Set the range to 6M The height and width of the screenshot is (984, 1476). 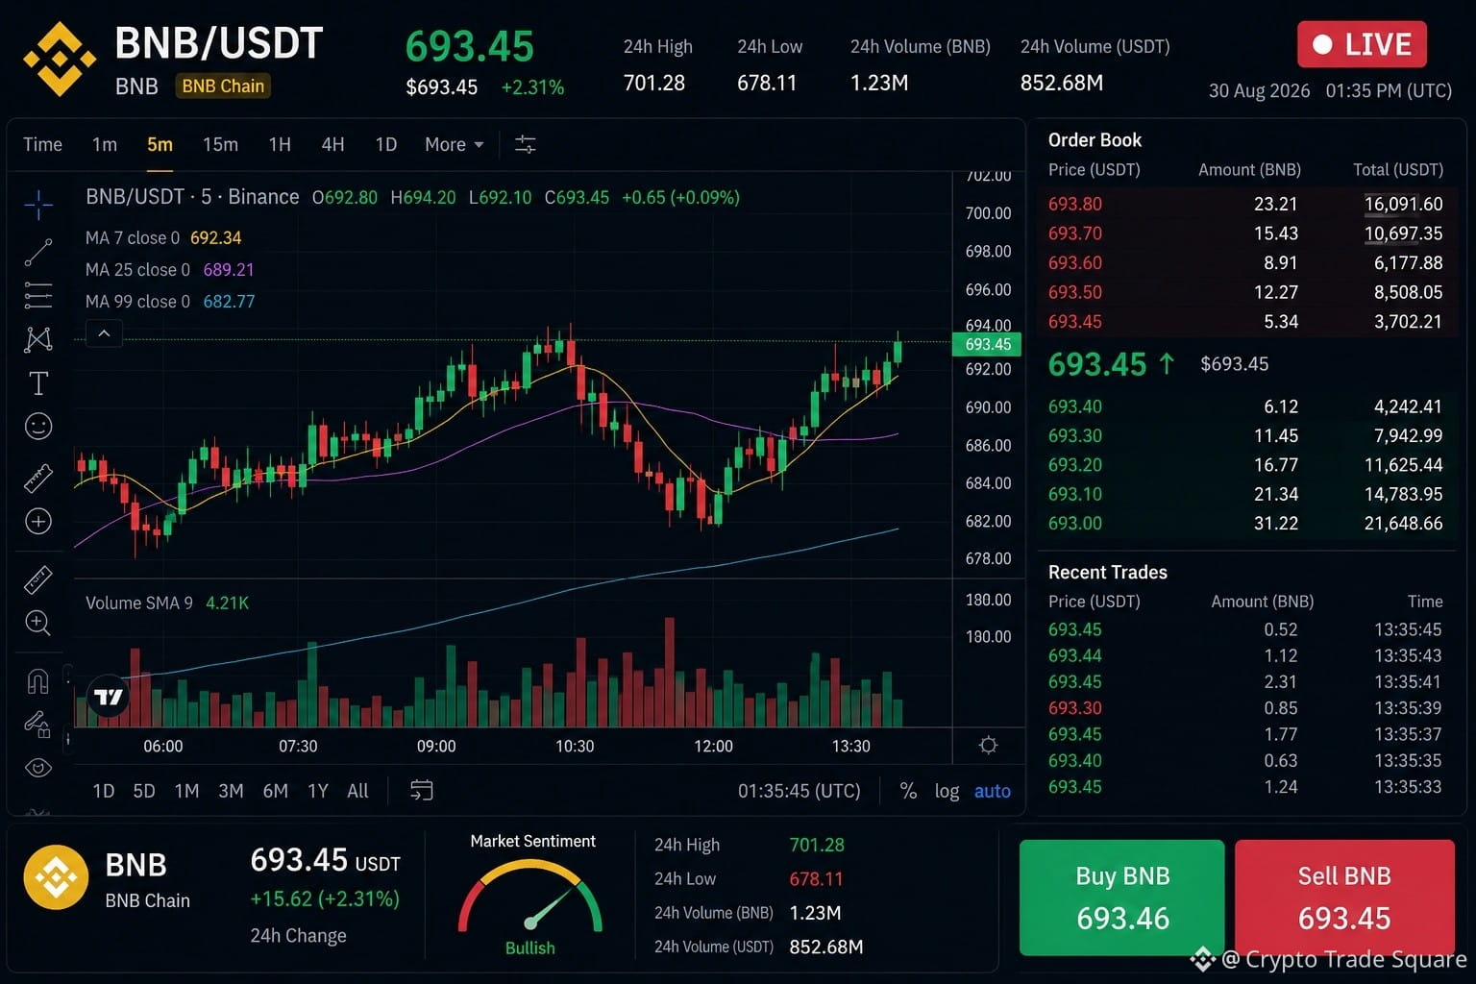(x=276, y=791)
